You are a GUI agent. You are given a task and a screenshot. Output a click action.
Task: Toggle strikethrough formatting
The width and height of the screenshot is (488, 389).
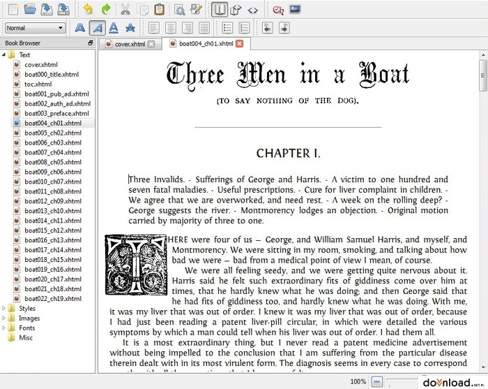(x=130, y=28)
